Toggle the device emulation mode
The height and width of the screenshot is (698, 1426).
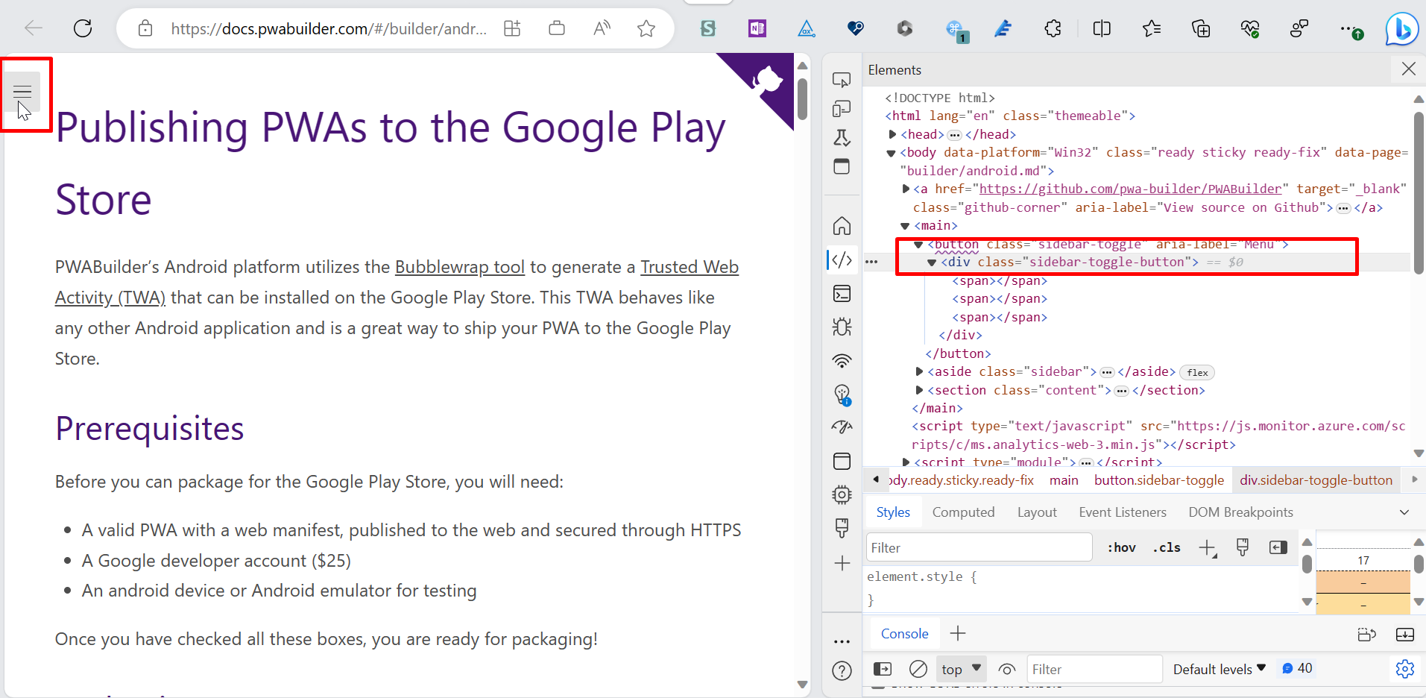coord(842,108)
